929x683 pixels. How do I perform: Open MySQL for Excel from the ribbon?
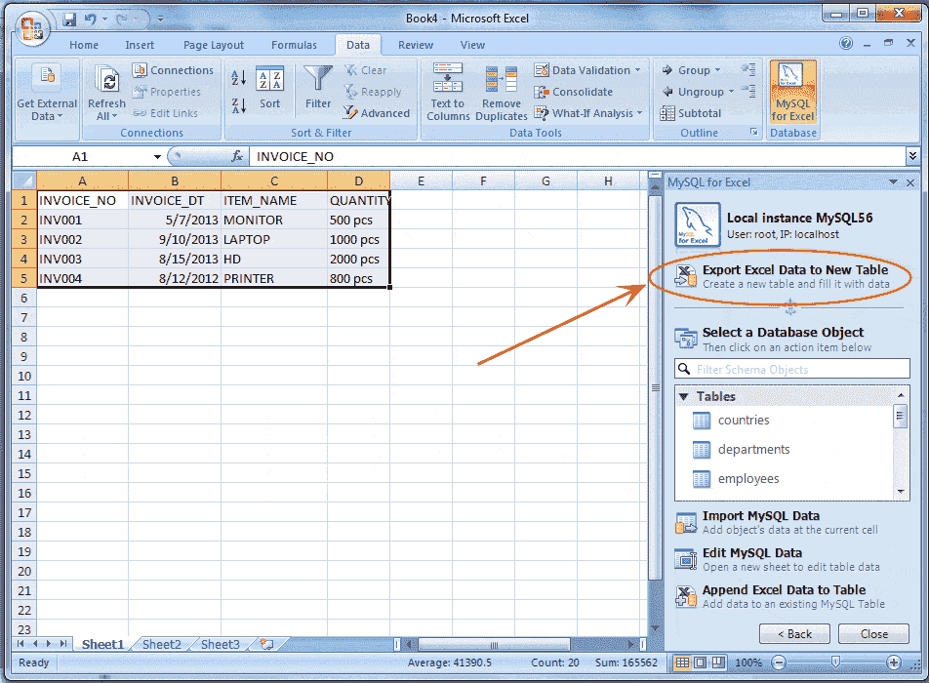[x=791, y=93]
